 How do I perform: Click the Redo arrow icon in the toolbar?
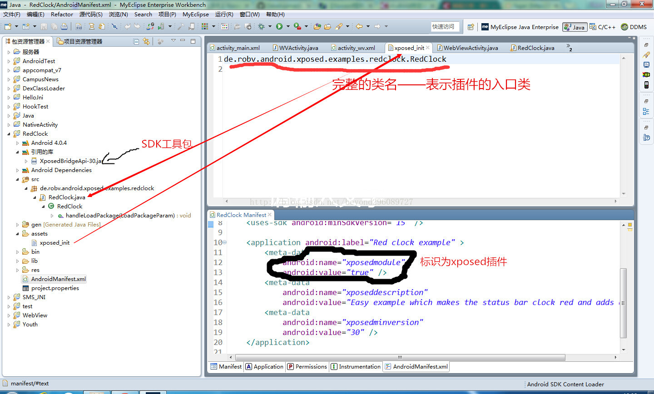137,26
